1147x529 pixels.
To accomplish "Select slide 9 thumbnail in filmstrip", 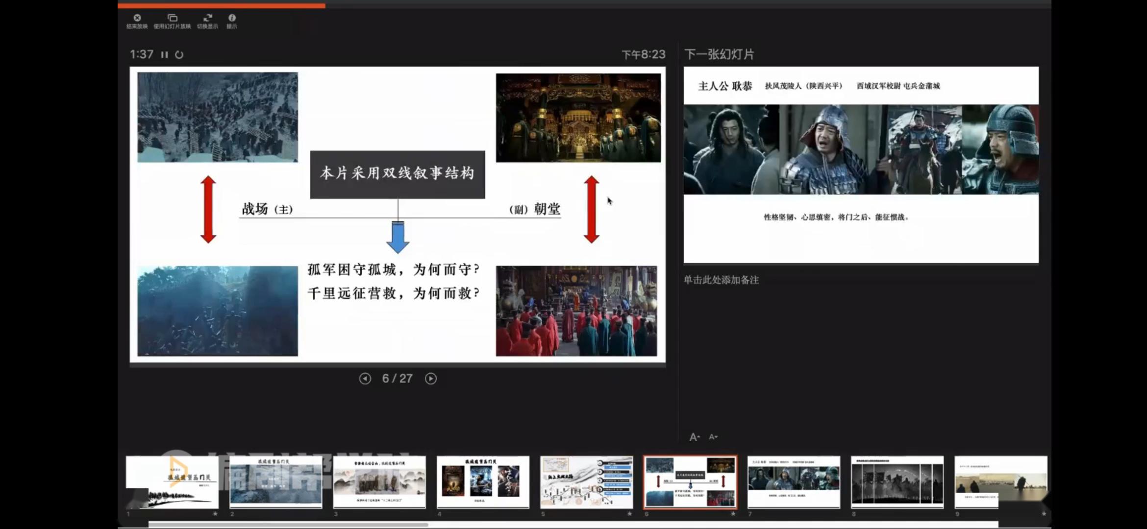I will pos(1001,482).
